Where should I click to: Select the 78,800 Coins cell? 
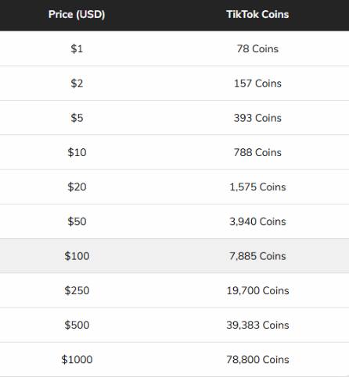(x=257, y=360)
